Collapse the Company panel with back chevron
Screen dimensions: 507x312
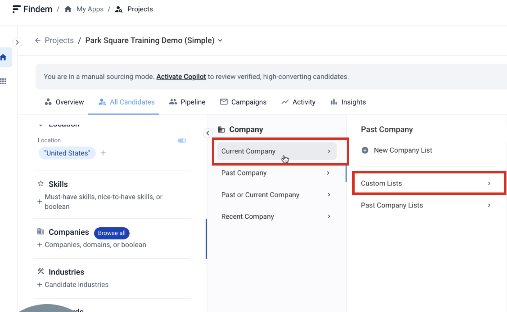(208, 133)
